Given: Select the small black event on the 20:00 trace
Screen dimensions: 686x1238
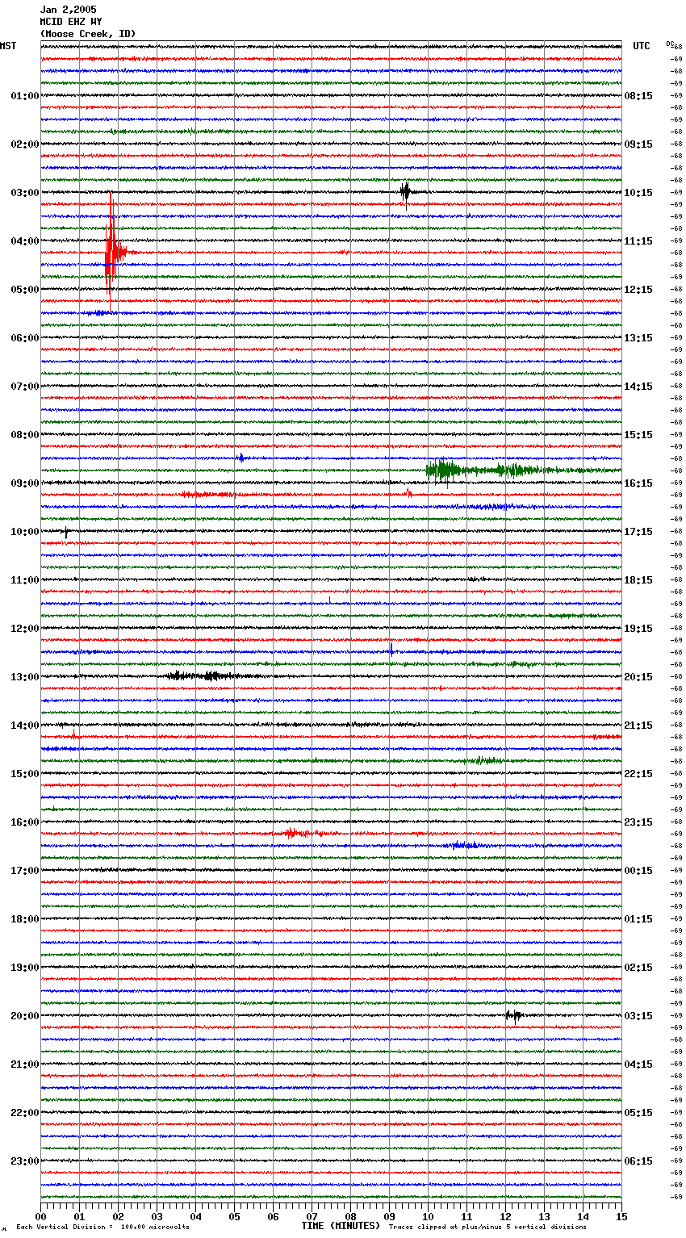Looking at the screenshot, I should (513, 1015).
